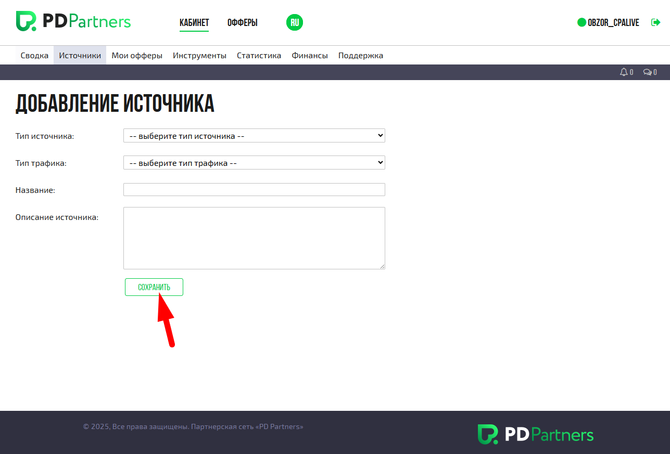Go to the Финансы tab
The height and width of the screenshot is (454, 670).
coord(310,55)
